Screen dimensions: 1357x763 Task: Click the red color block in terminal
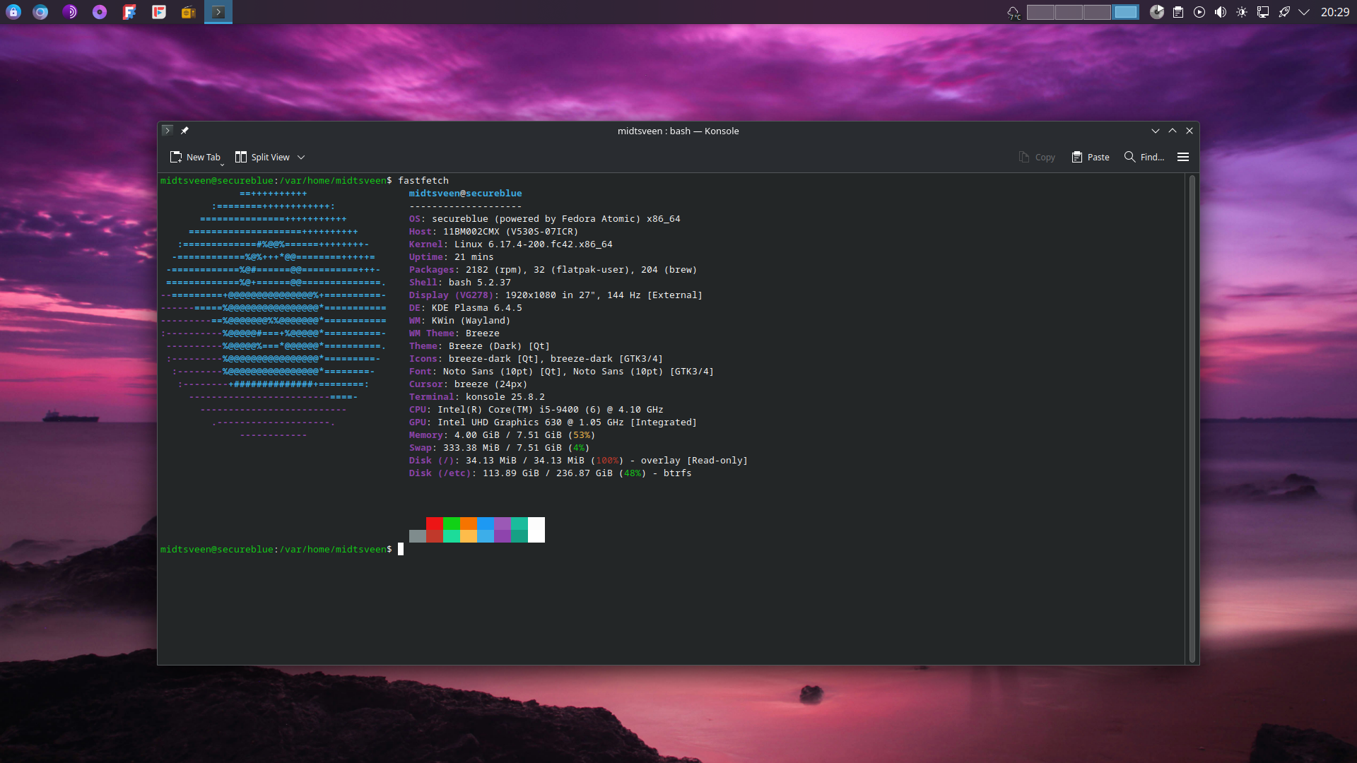[x=435, y=524]
